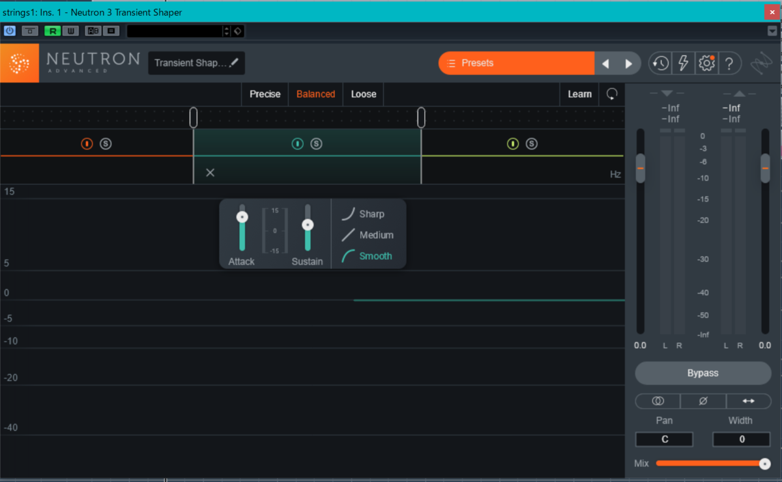
Task: Load the previous preset with left arrow
Action: (x=605, y=63)
